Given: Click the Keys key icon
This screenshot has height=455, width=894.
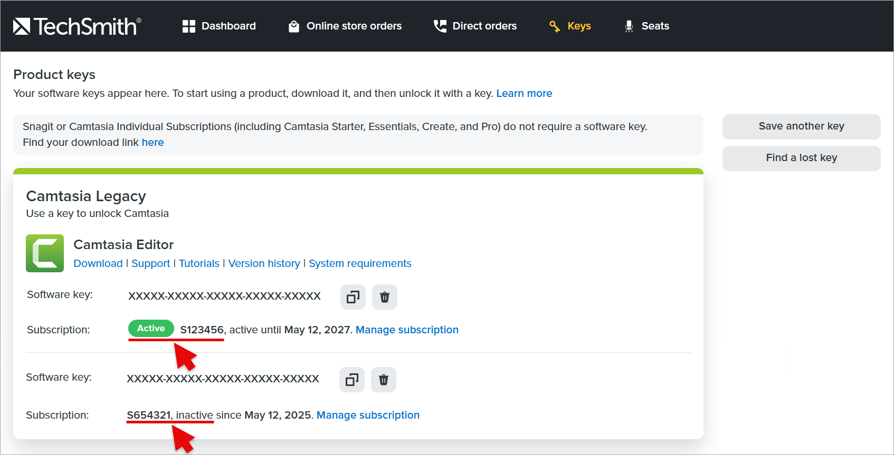Looking at the screenshot, I should click(x=555, y=26).
